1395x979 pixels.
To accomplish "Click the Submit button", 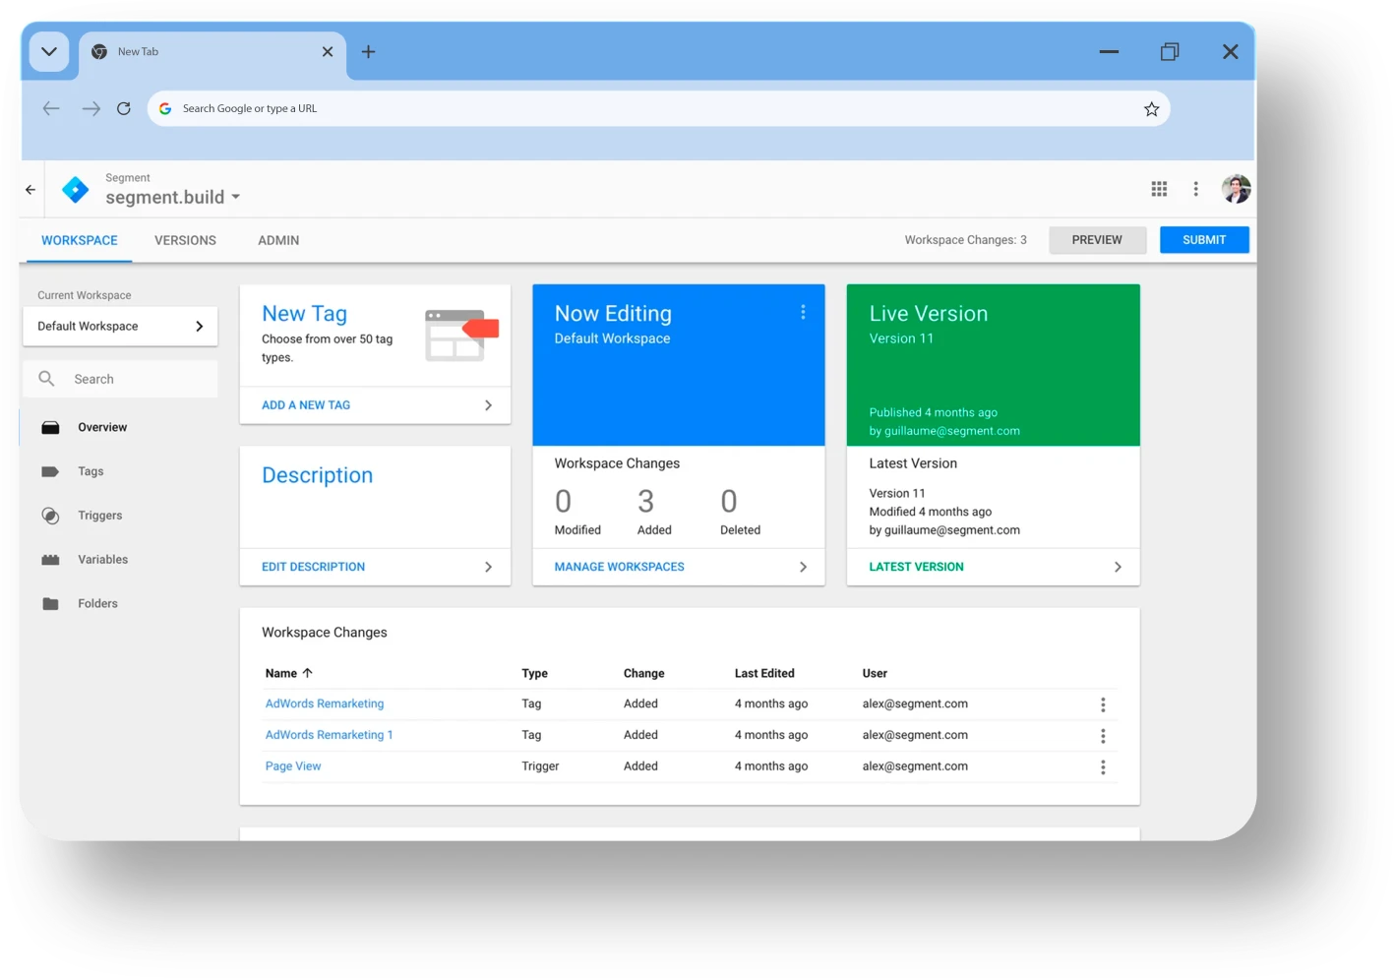I will pos(1203,240).
